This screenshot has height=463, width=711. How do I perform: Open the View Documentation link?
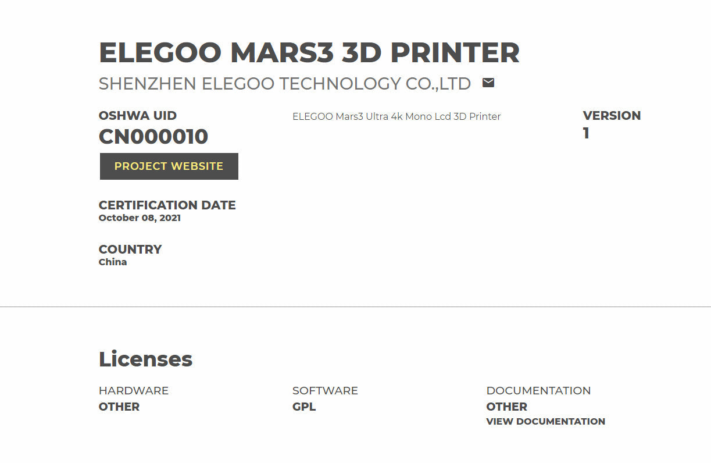[545, 422]
